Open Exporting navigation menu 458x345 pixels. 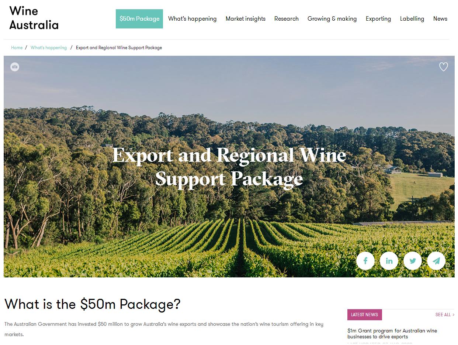(x=378, y=19)
